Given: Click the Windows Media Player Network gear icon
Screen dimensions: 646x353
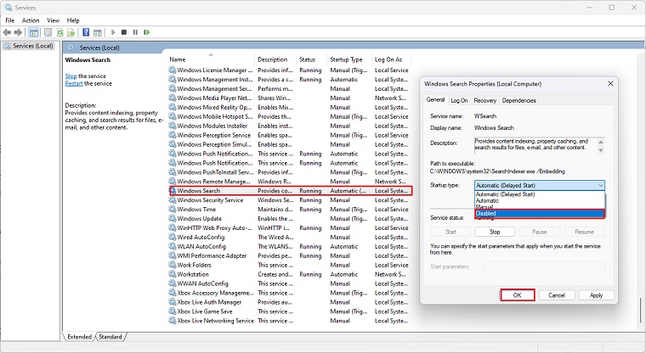Looking at the screenshot, I should [x=173, y=98].
